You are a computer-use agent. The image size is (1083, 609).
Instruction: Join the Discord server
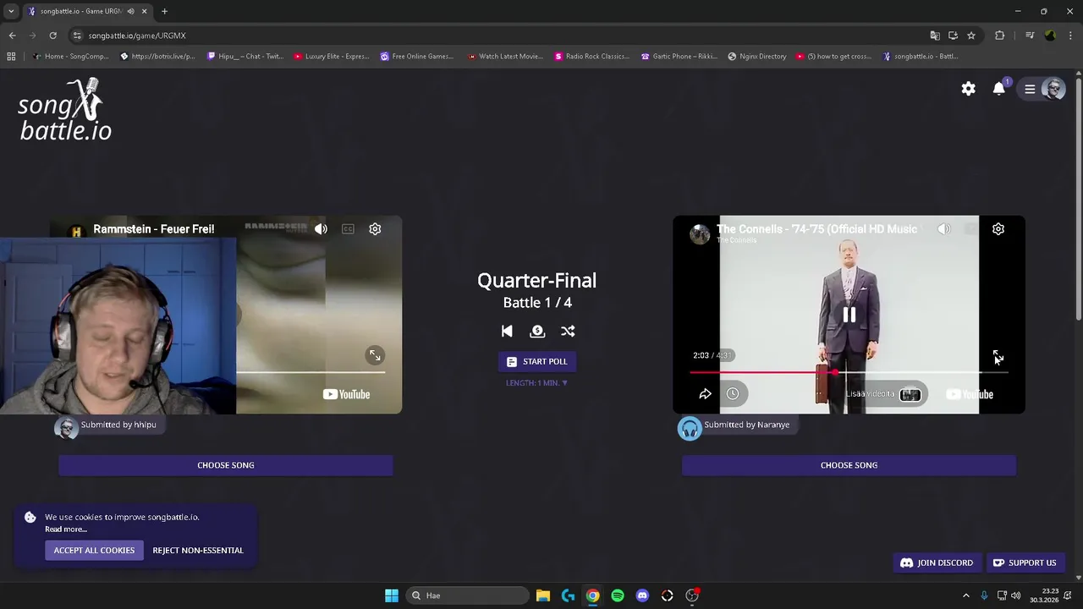click(937, 562)
